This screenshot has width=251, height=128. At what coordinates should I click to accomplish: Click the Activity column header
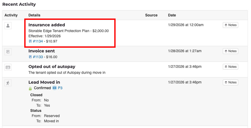click(11, 15)
